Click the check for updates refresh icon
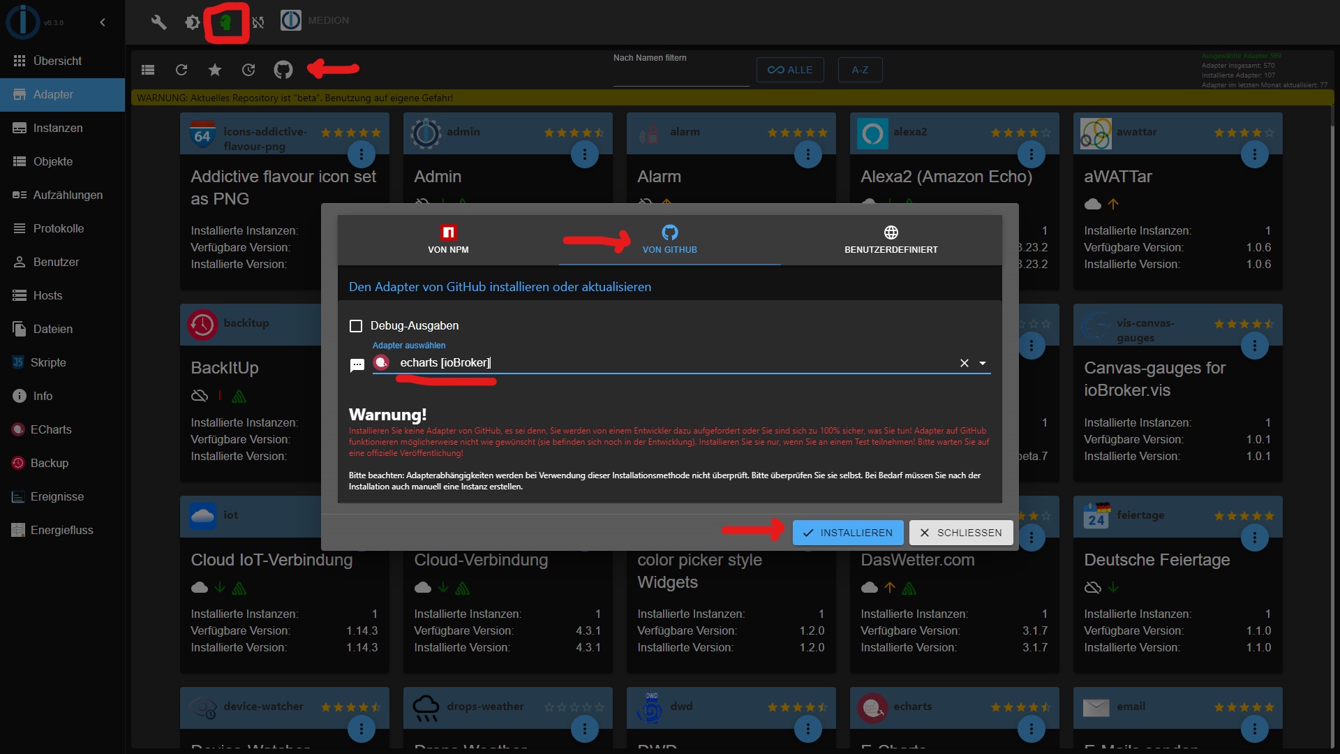1340x754 pixels. [x=248, y=70]
